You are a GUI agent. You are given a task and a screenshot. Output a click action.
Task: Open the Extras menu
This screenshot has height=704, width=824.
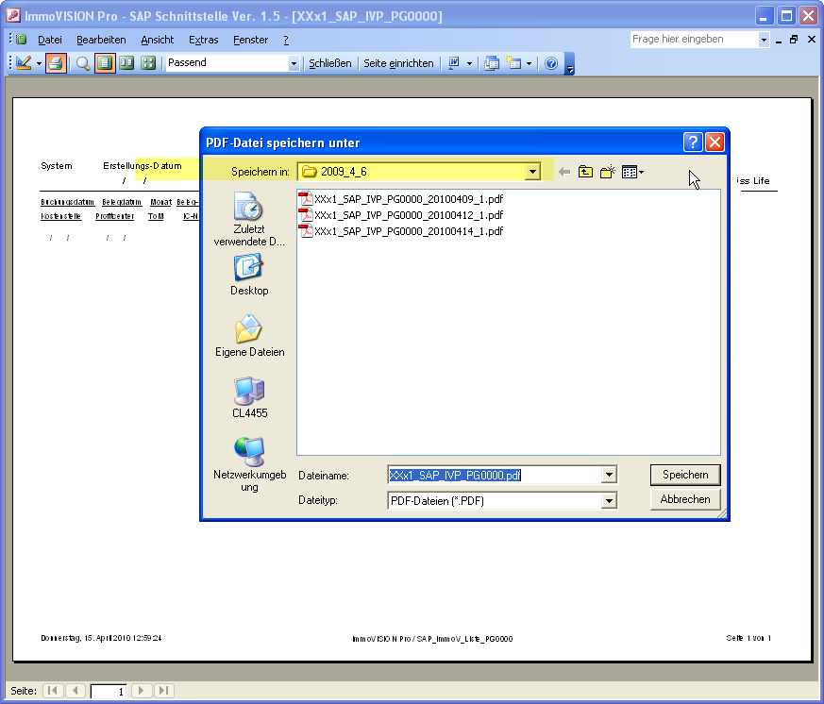coord(203,40)
